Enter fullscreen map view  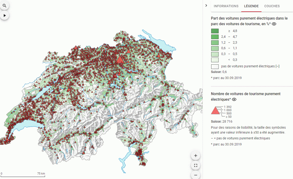[x=196, y=165]
